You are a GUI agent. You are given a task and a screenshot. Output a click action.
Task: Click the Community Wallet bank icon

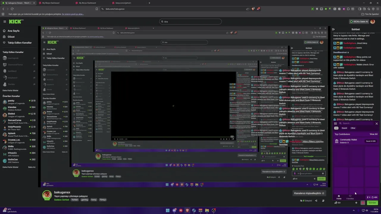coord(337,141)
